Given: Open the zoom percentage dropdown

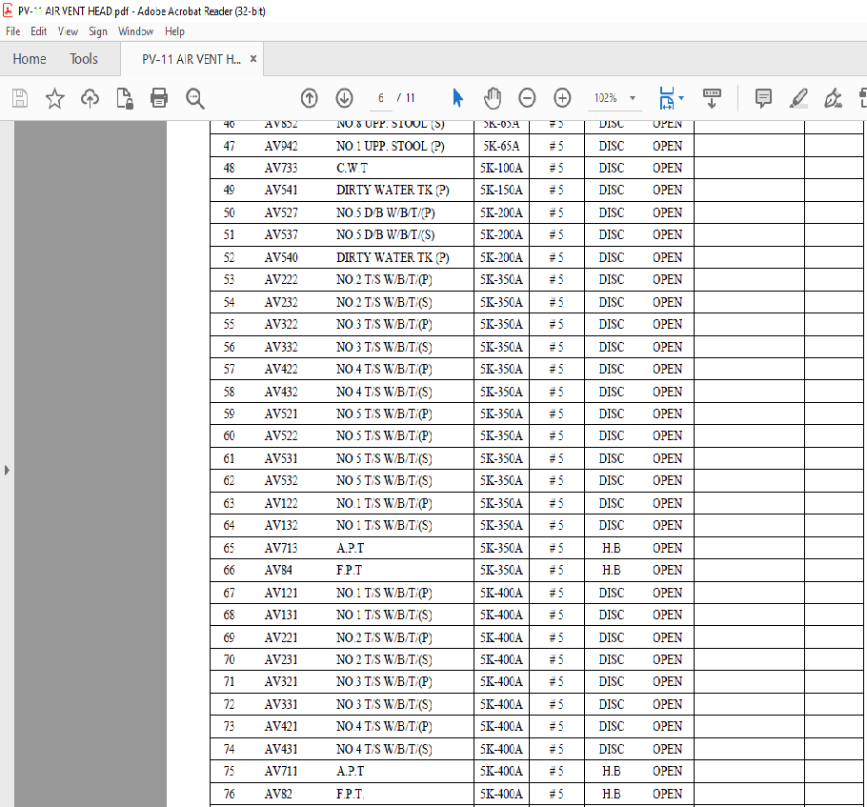Looking at the screenshot, I should click(x=633, y=98).
